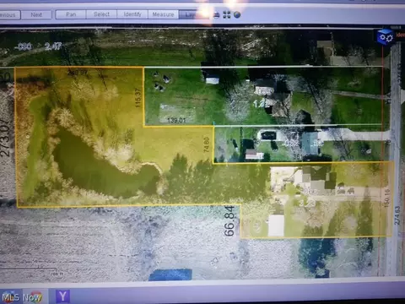Click the Next navigation button
The height and width of the screenshot is (304, 405).
coord(36,14)
